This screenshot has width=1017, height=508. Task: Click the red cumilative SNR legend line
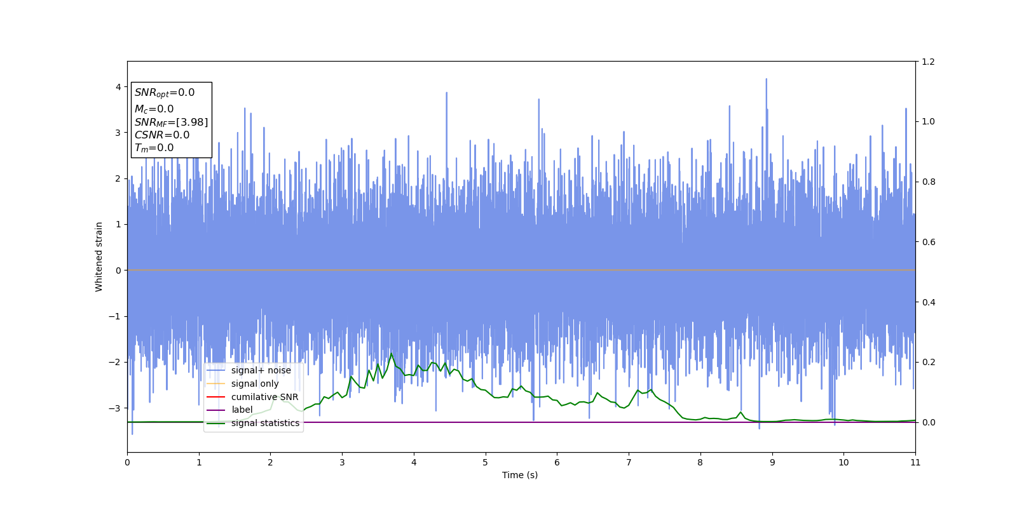click(216, 398)
